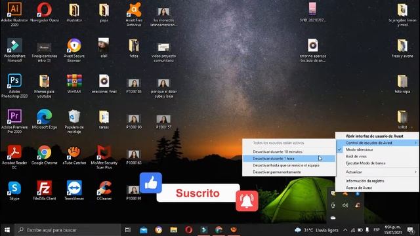Select TeamViewer desktop icon
Screen dimensions: 420x236
click(x=74, y=191)
